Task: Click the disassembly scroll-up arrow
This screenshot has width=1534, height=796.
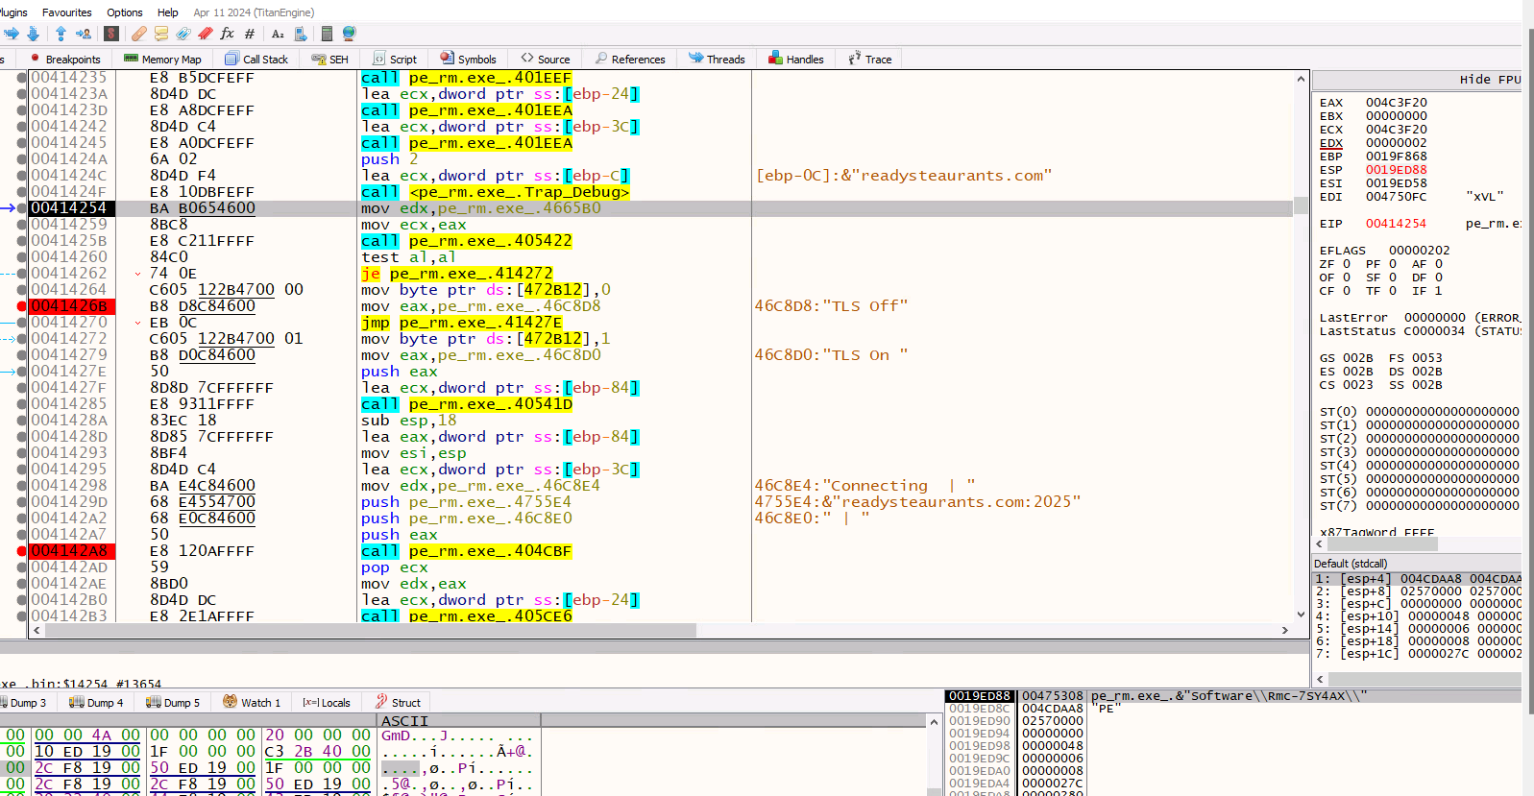Action: click(1301, 79)
